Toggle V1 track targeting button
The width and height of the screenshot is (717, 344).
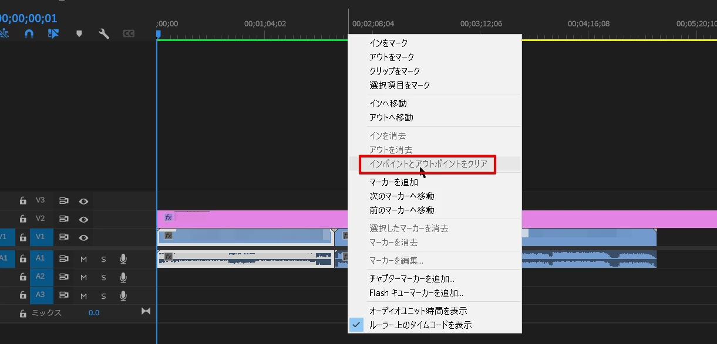coord(41,237)
